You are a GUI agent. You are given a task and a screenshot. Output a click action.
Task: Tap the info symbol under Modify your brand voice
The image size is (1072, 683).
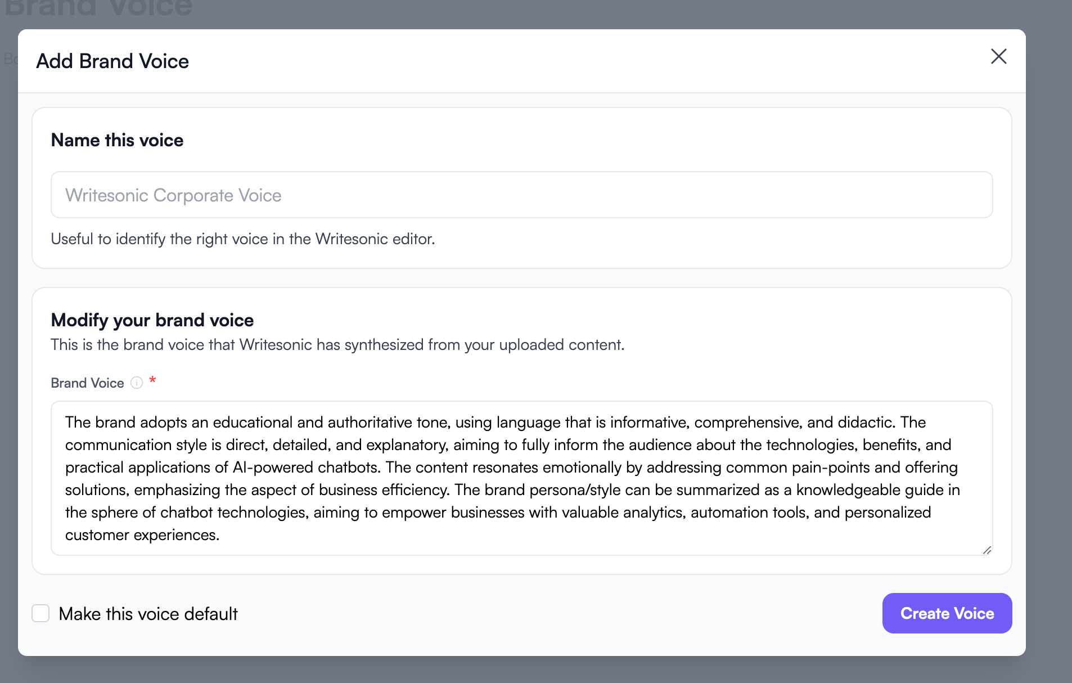pos(137,383)
